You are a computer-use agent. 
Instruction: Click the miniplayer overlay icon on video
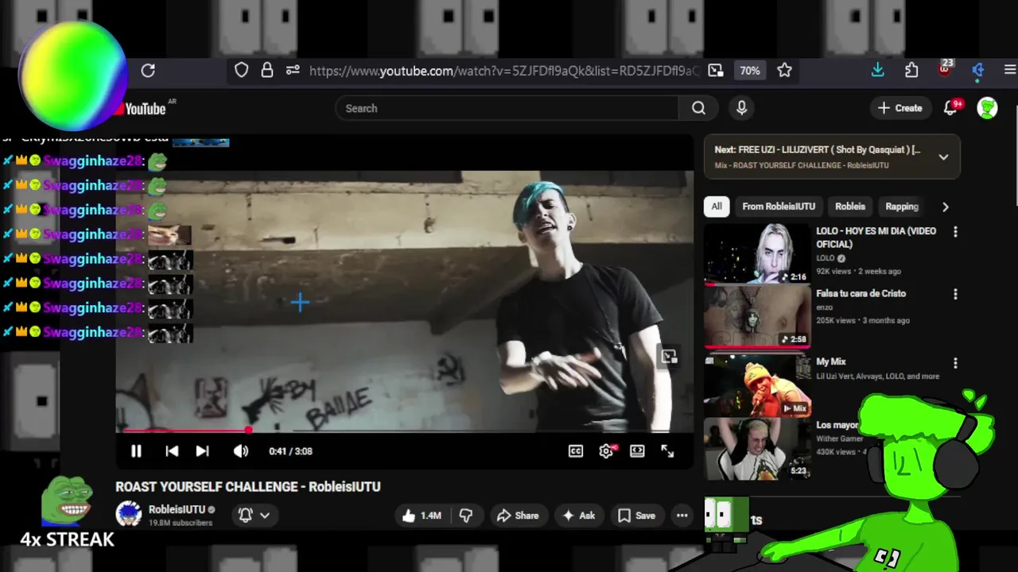coord(669,357)
